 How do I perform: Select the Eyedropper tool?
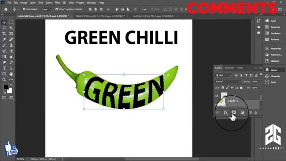pyautogui.click(x=4, y=39)
